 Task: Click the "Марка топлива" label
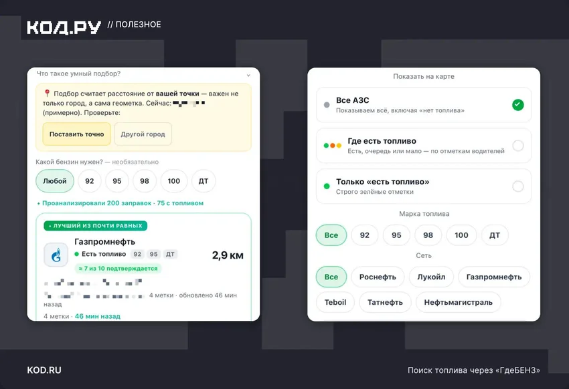pos(424,214)
